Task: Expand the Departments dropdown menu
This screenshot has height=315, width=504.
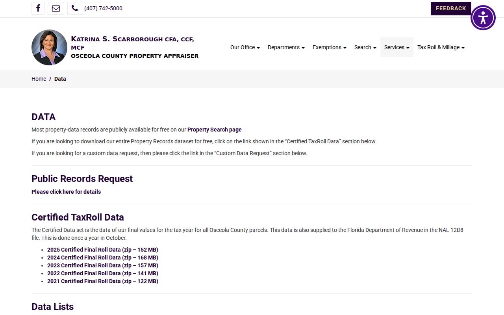Action: click(x=286, y=47)
